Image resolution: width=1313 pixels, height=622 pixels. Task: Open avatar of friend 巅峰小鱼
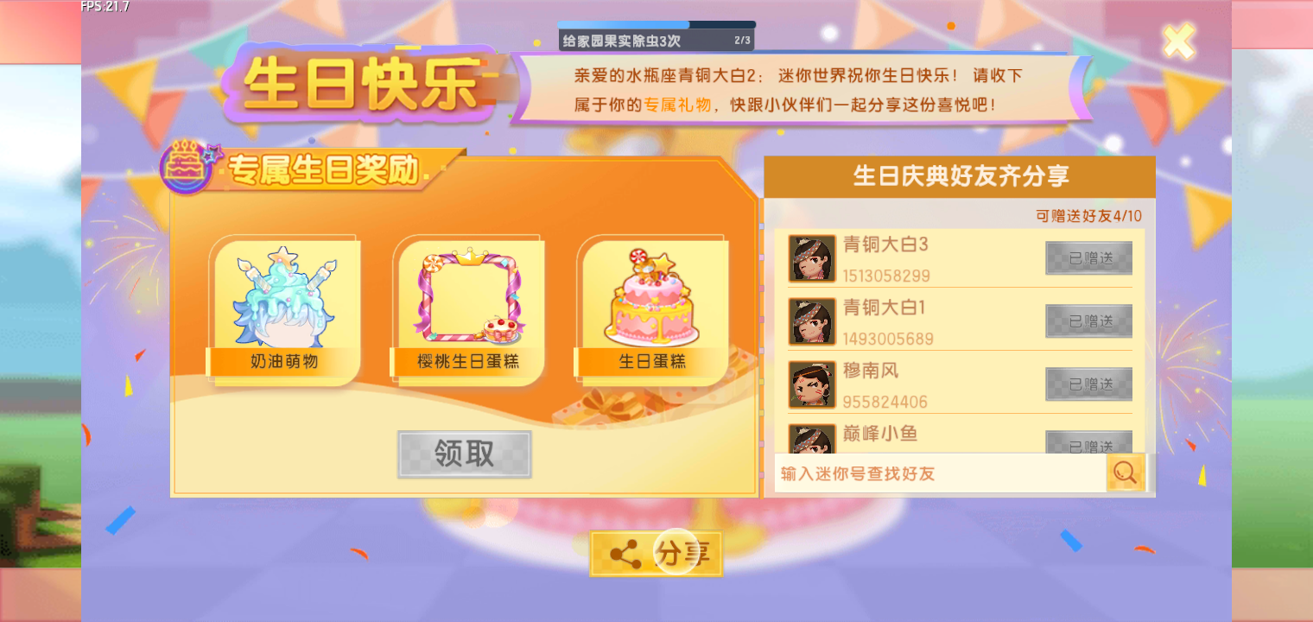pyautogui.click(x=812, y=439)
